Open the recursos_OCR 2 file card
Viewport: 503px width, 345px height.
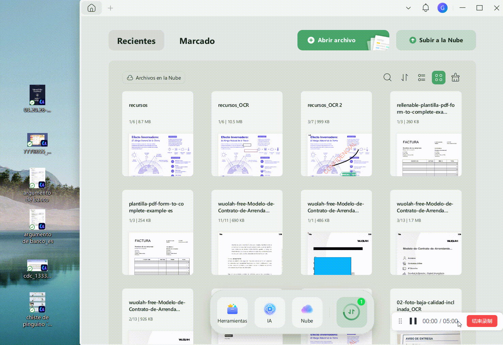pyautogui.click(x=336, y=134)
